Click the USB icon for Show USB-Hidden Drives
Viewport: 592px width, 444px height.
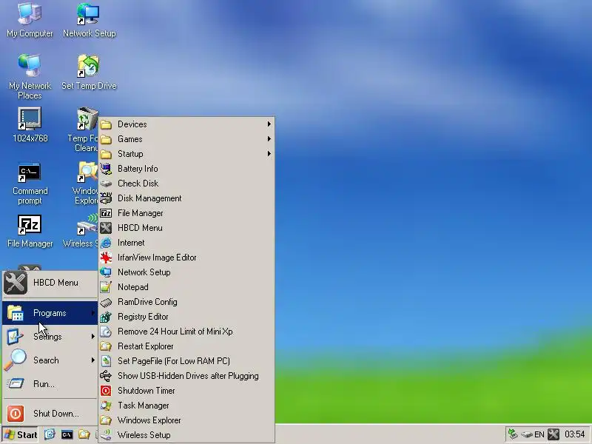[106, 376]
